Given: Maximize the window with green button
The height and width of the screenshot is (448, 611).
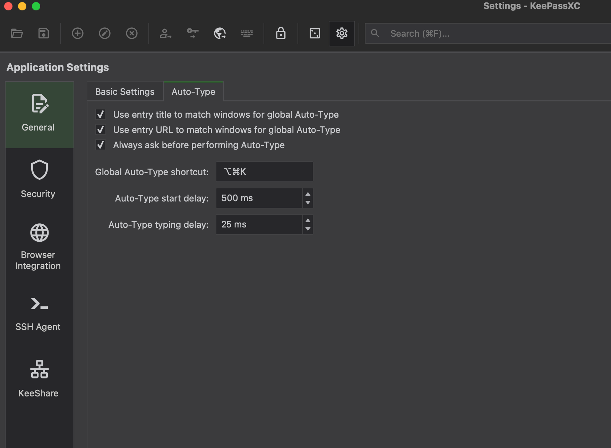Looking at the screenshot, I should click(36, 6).
